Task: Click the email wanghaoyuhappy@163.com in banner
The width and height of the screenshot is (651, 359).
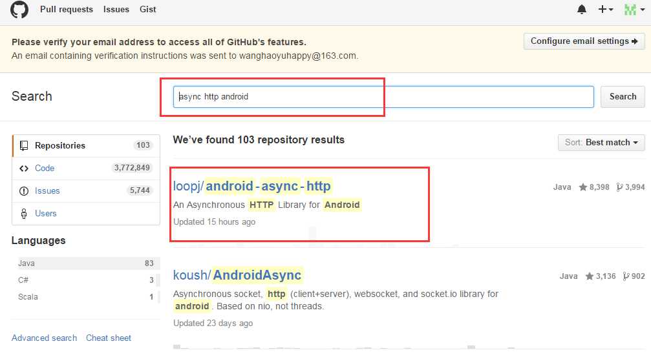Action: 297,56
